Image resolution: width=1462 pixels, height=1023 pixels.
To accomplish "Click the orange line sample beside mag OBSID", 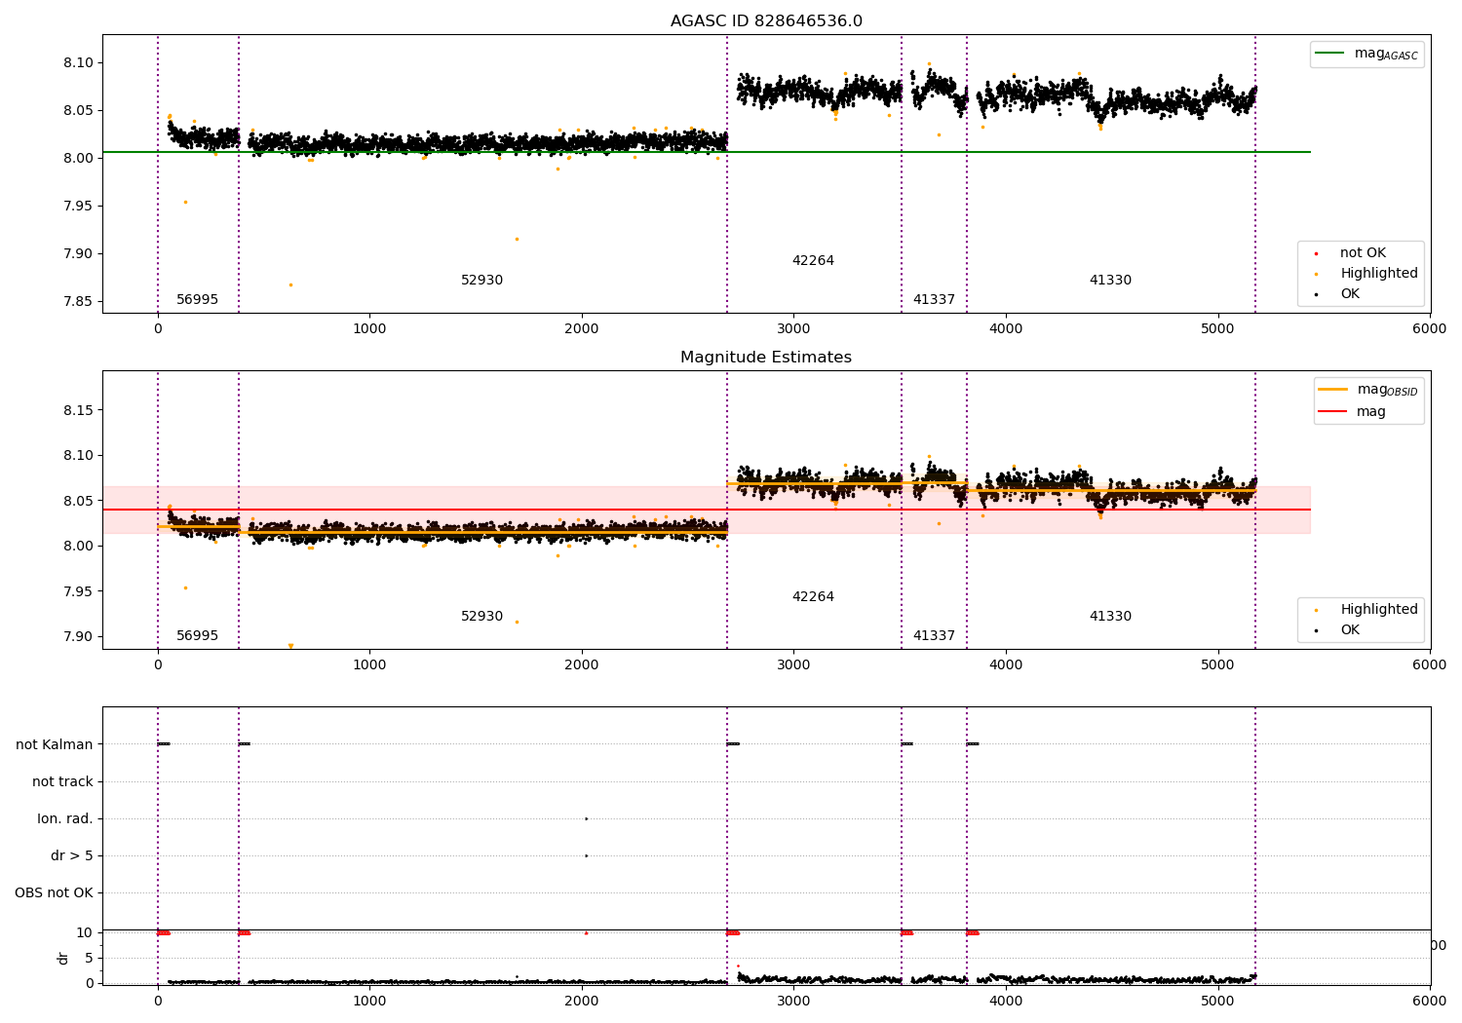I will tap(1333, 390).
